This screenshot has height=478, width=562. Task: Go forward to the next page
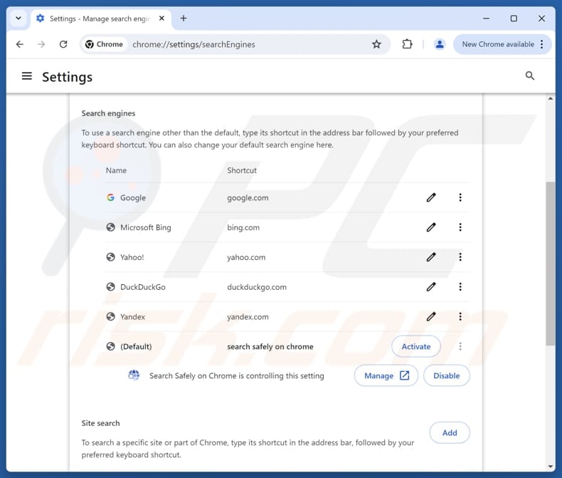point(41,44)
